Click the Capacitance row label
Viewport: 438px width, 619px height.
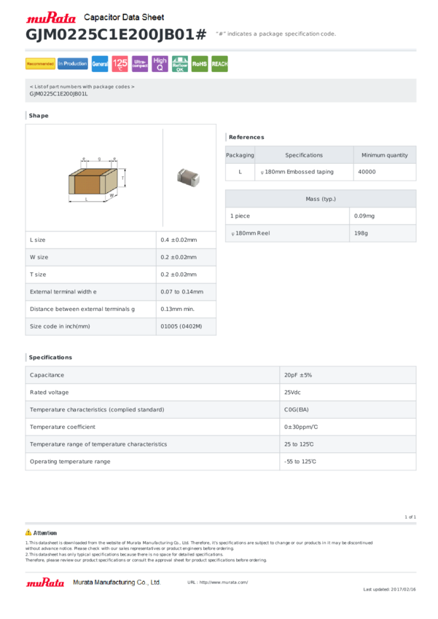coord(47,375)
